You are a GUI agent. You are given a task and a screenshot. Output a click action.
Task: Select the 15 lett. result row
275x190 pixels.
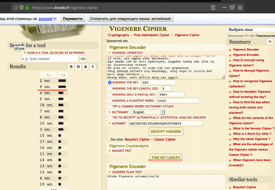[54, 136]
